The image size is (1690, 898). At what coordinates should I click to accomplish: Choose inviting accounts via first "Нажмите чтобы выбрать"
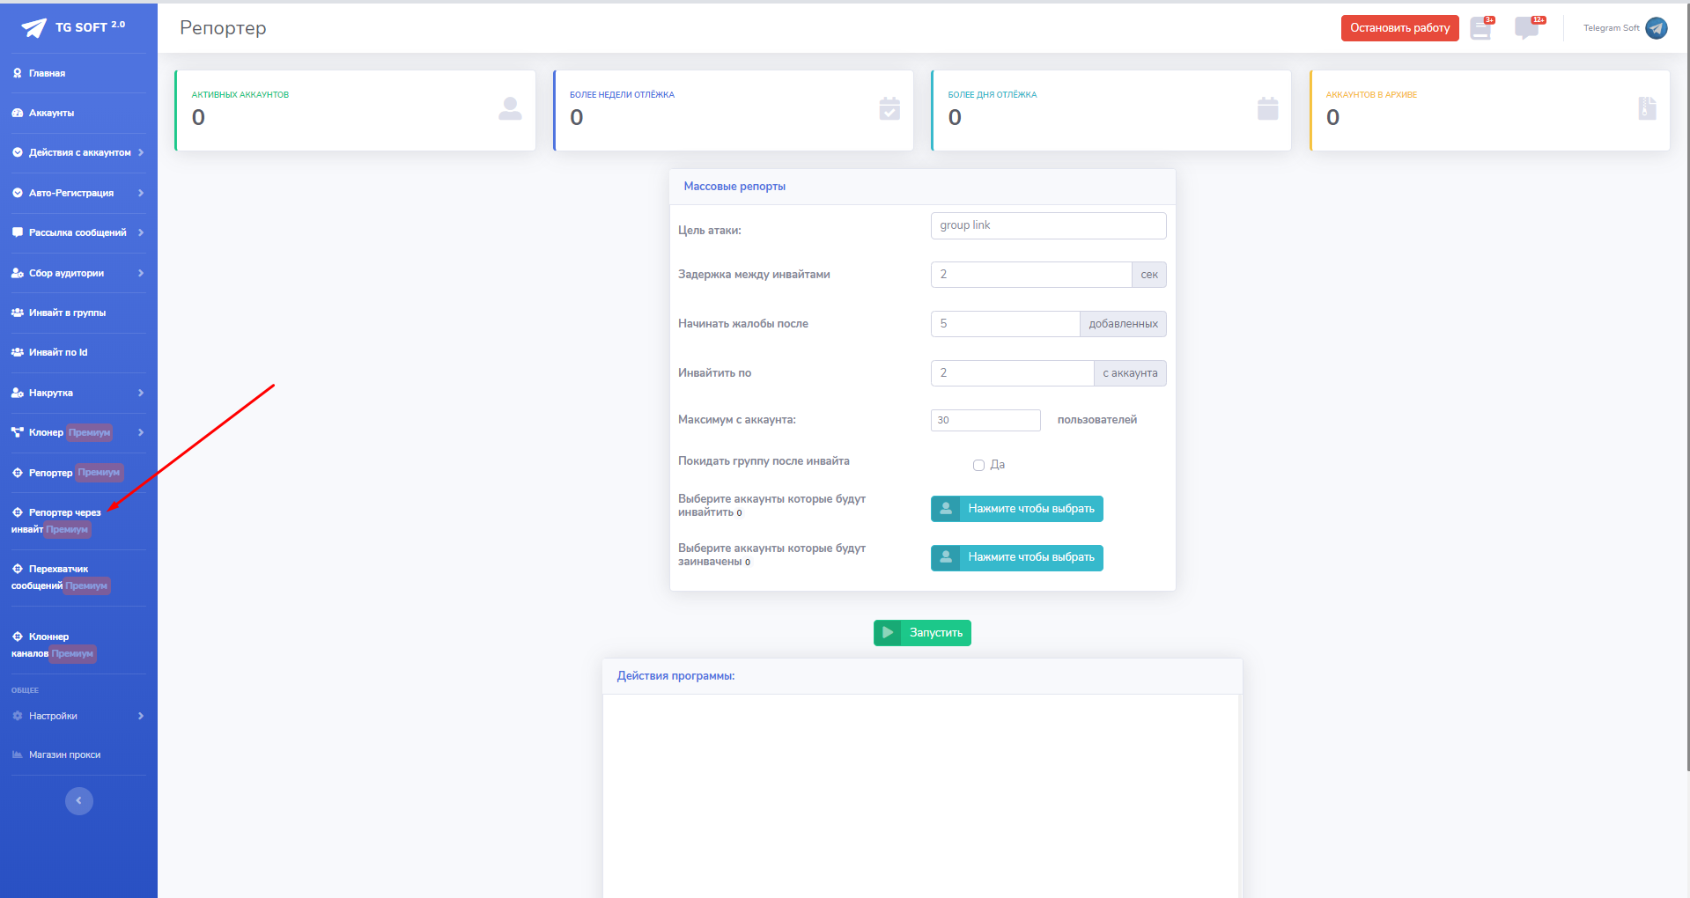pos(1016,509)
